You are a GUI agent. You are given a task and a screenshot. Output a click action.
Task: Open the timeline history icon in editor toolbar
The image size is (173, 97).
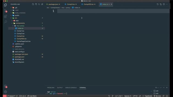point(158,4)
